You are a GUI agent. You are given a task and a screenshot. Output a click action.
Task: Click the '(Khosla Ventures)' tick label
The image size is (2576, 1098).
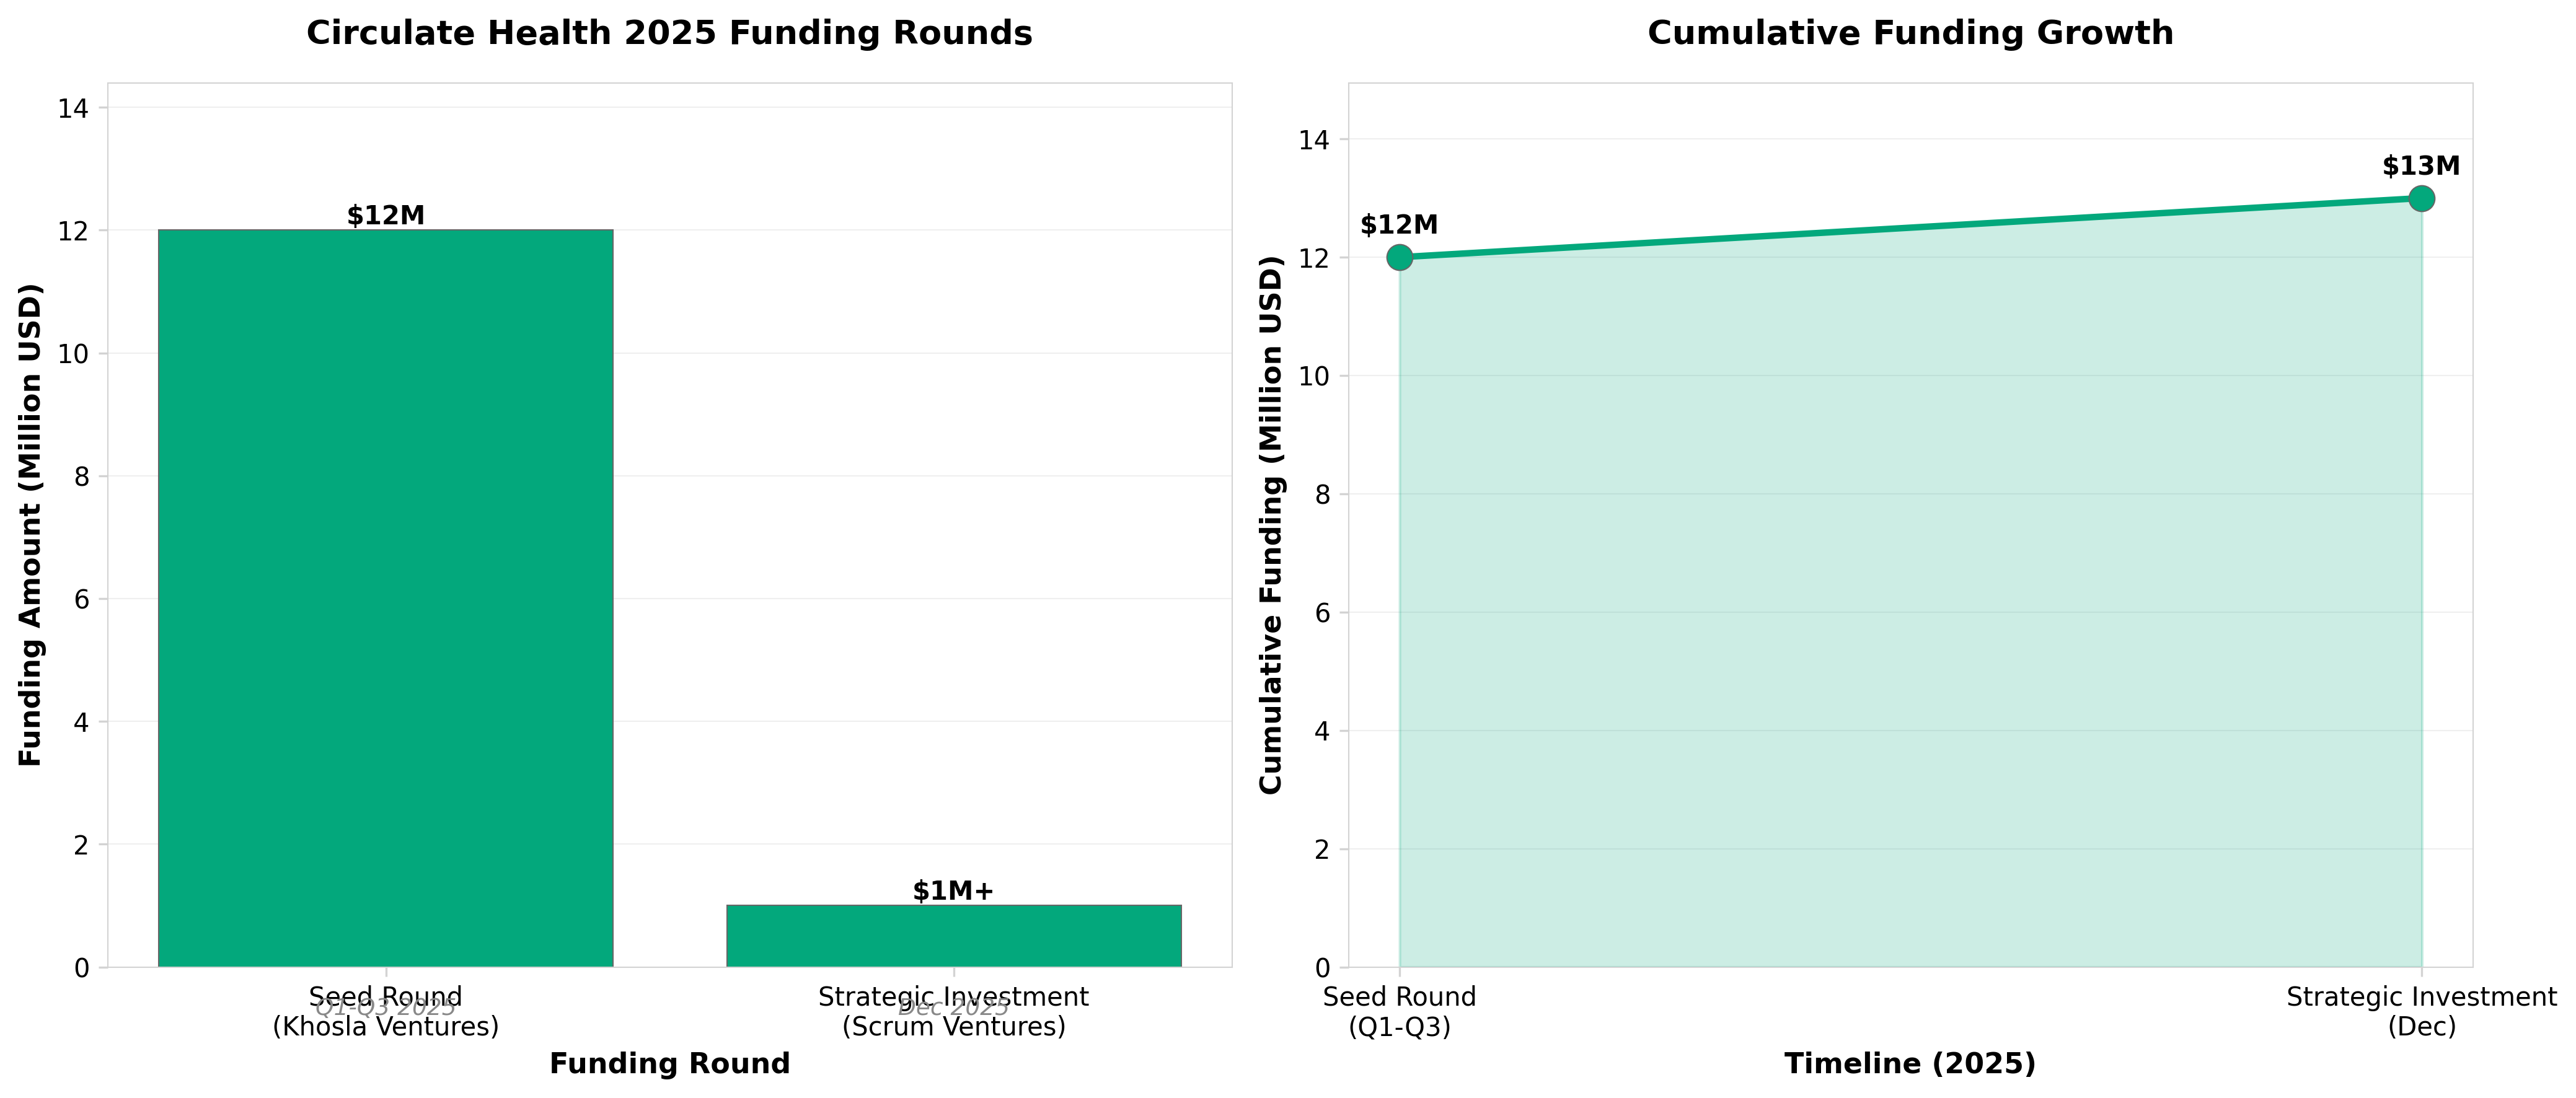[385, 1027]
